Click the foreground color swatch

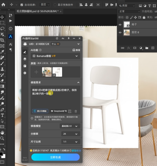pos(1,154)
